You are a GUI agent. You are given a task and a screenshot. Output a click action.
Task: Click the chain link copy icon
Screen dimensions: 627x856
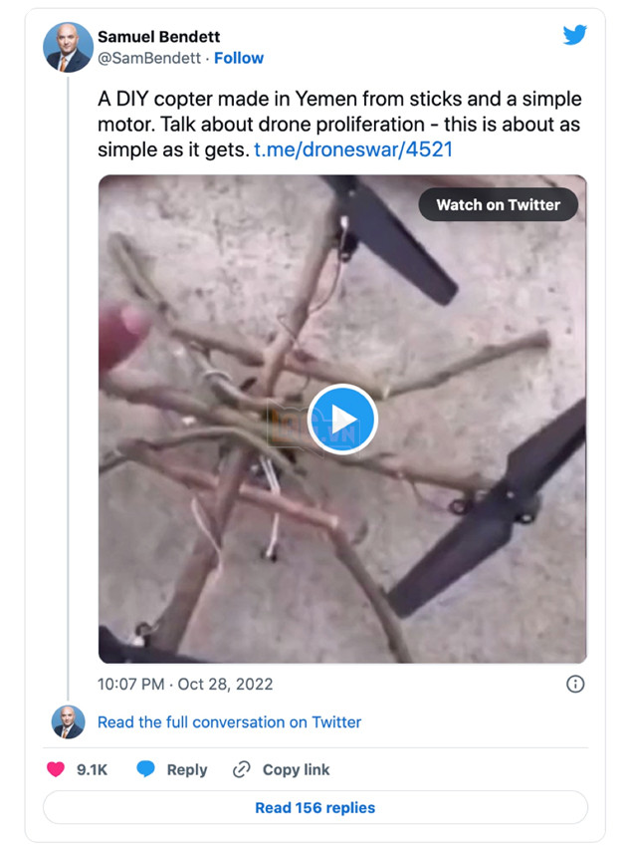coord(241,769)
